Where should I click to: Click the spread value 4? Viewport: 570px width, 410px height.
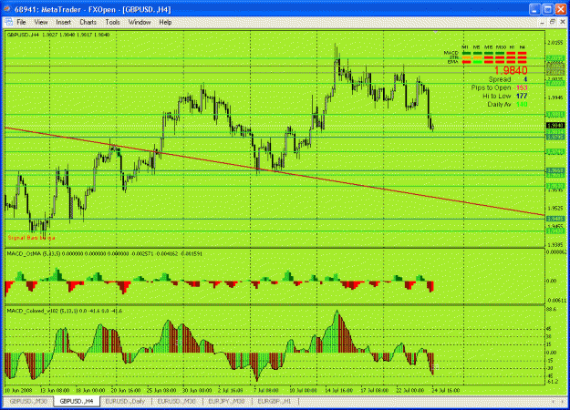pyautogui.click(x=525, y=79)
